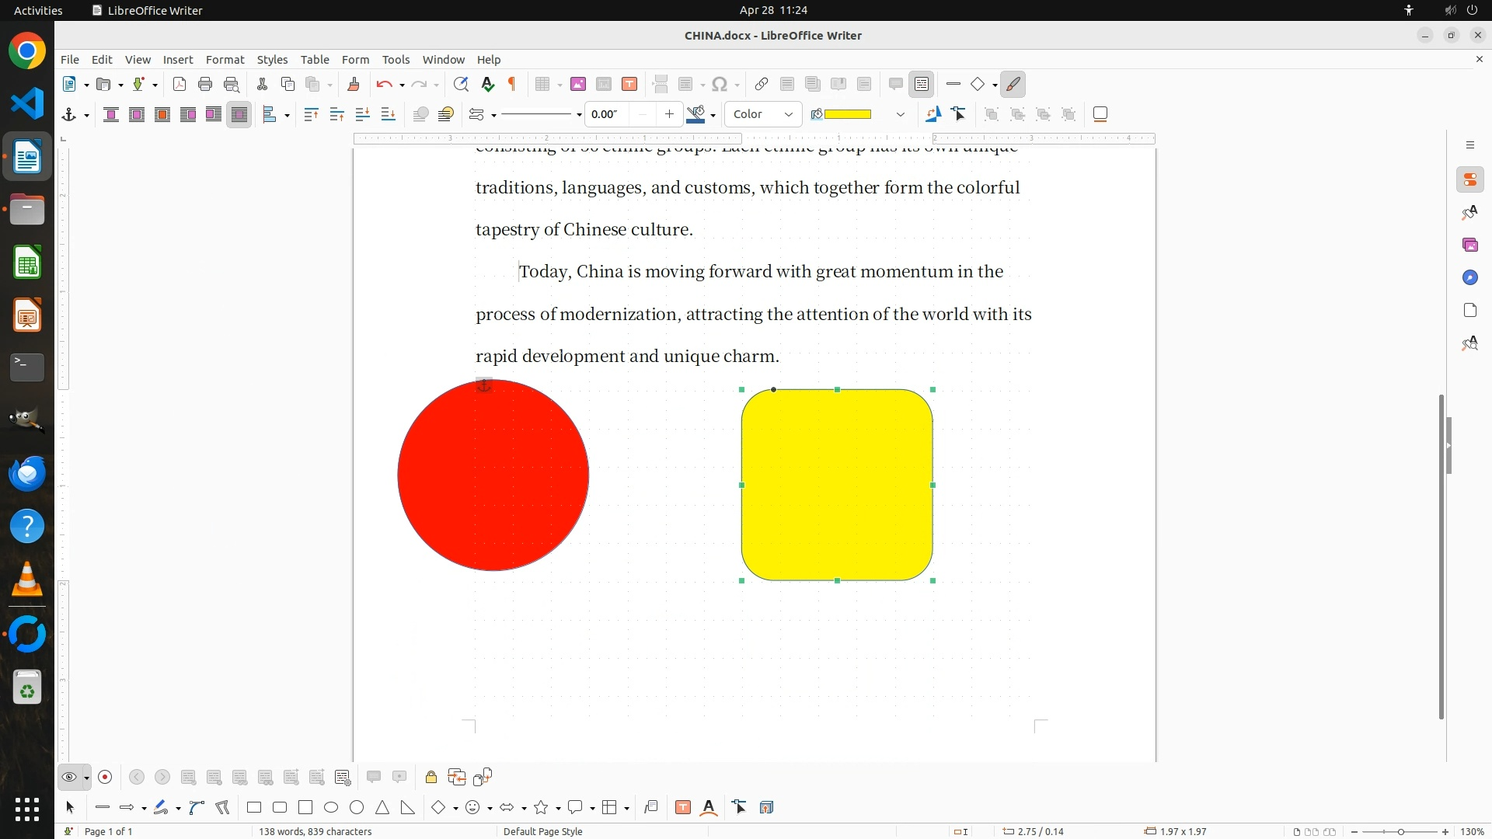Image resolution: width=1492 pixels, height=839 pixels.
Task: Expand the Symbol Shapes smiley dropdown arrow
Action: click(x=490, y=808)
